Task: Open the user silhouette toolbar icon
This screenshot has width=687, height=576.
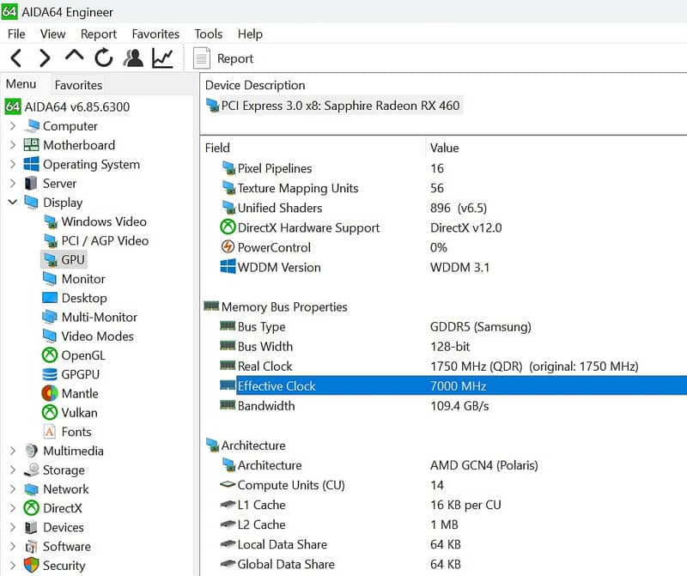Action: pyautogui.click(x=133, y=58)
